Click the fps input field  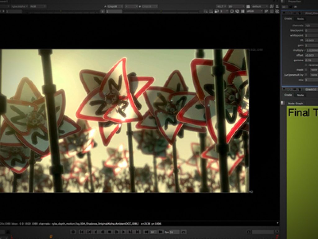pyautogui.click(x=175, y=232)
